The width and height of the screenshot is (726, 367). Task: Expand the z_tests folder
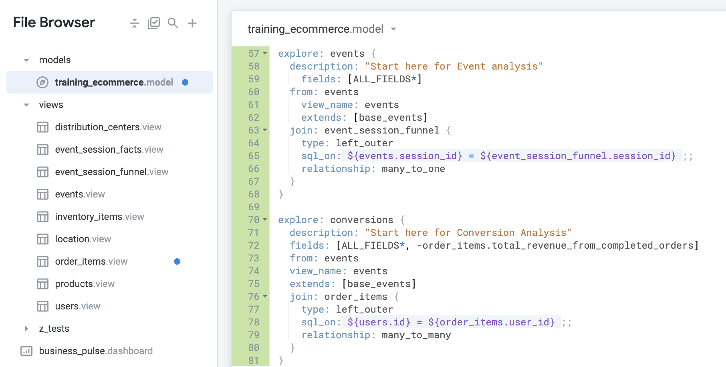26,328
